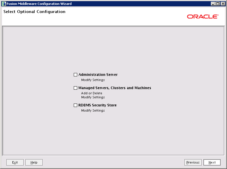Go back with the Previous button
Screen dimensions: 227x169
tap(193, 162)
